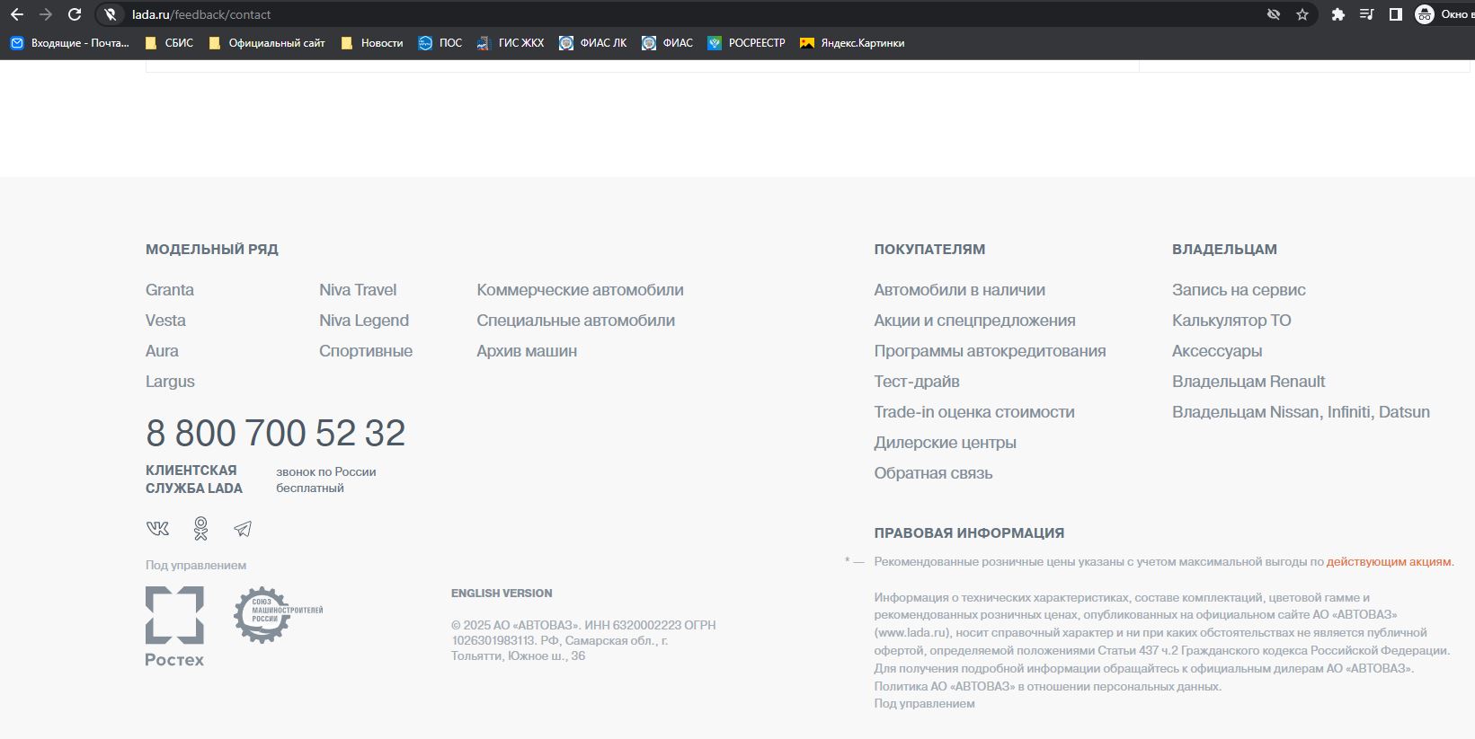Image resolution: width=1475 pixels, height=739 pixels.
Task: Open the Vesta model link
Action: coord(165,321)
